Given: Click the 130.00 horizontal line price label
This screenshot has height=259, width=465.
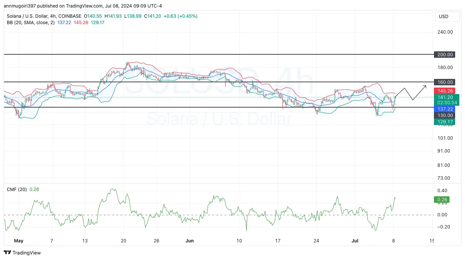Looking at the screenshot, I should click(x=445, y=115).
